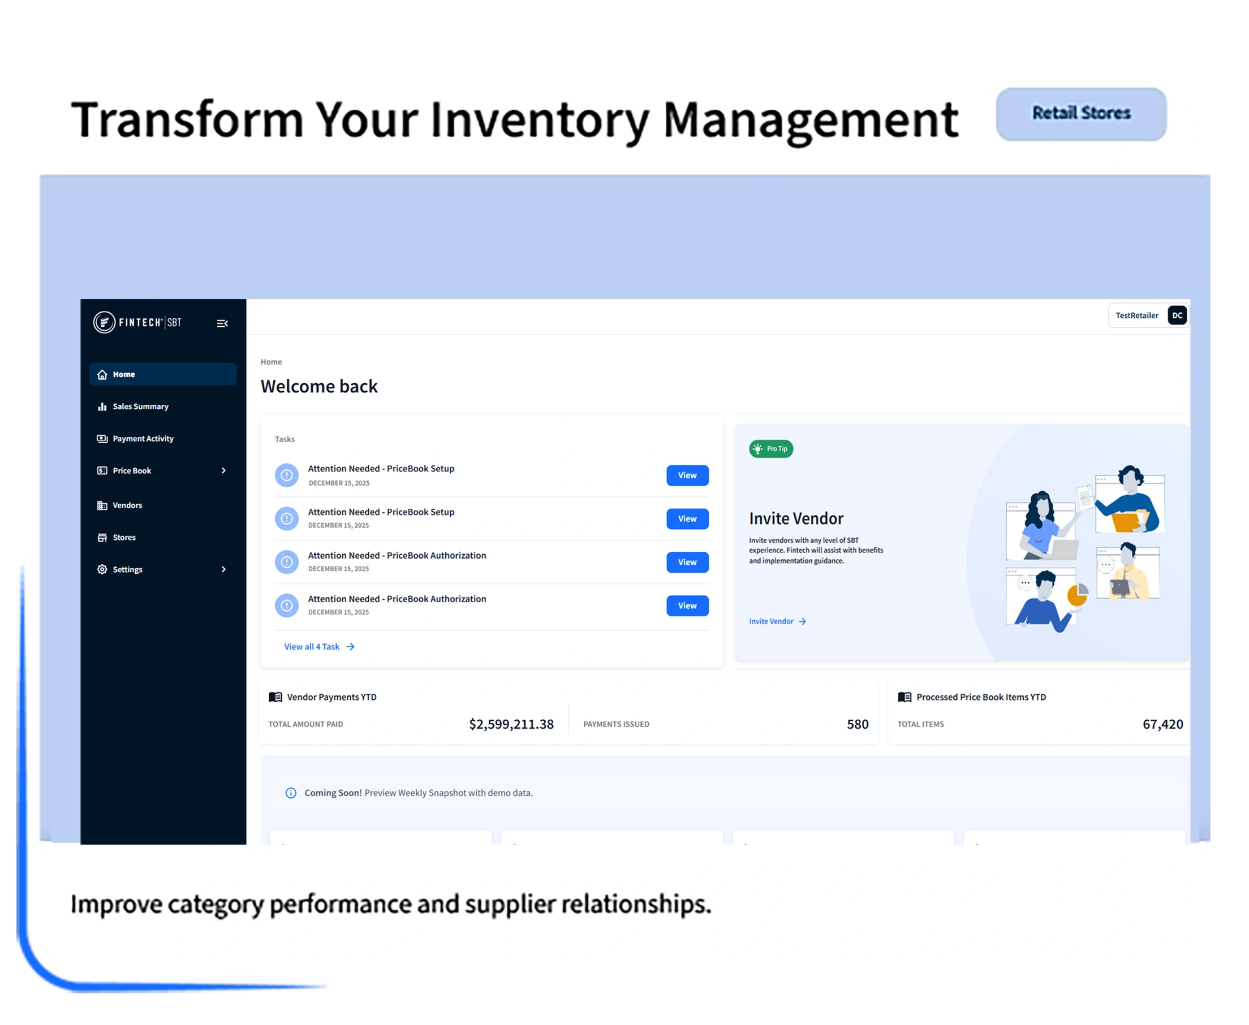
Task: Collapse sidebar with the hamburger menu icon
Action: coord(222,323)
